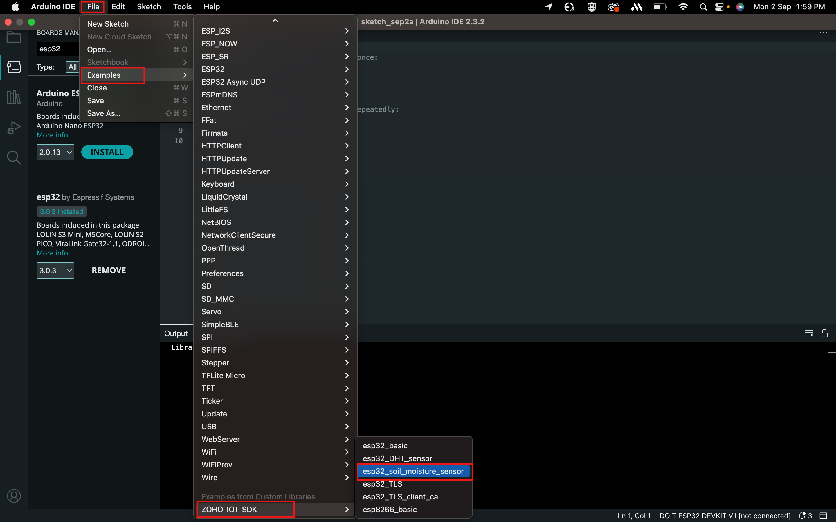
Task: Open Arduino ESP32 version 2.0.13 dropdown
Action: pyautogui.click(x=55, y=152)
